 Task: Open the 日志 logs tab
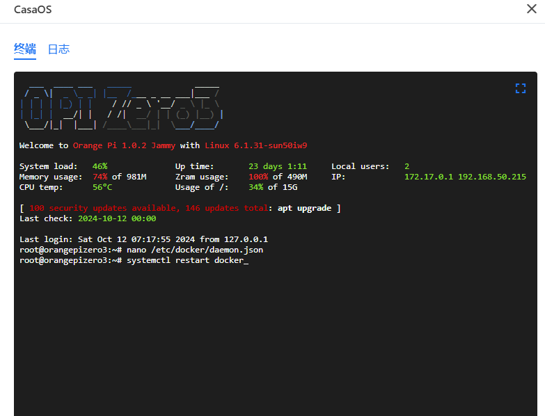coord(58,49)
